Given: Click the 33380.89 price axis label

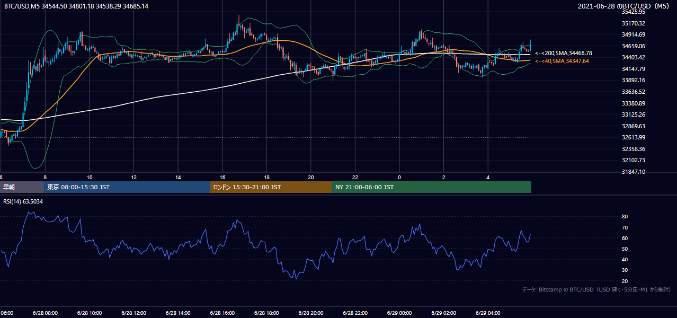Looking at the screenshot, I should point(633,103).
